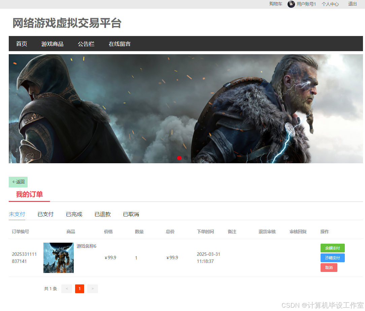This screenshot has height=311, width=365.
Task: Open 公告栏 in the navigation bar
Action: coord(86,44)
